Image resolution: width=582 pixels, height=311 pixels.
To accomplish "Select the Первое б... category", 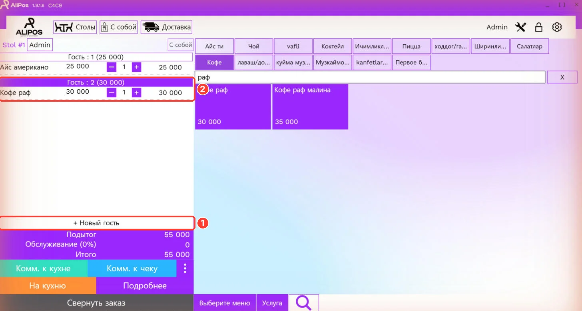I will coord(411,63).
